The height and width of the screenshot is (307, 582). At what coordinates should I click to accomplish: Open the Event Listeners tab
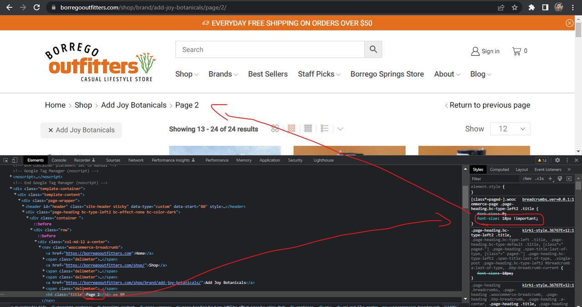coord(548,170)
